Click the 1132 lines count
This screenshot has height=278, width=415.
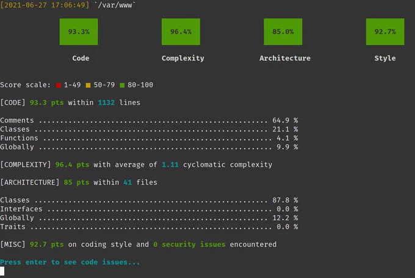(x=106, y=102)
